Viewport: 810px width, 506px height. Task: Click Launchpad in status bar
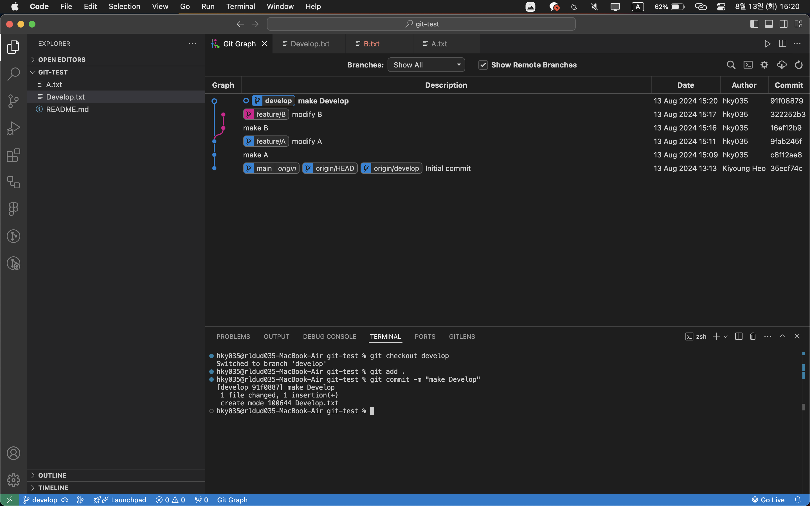point(120,500)
